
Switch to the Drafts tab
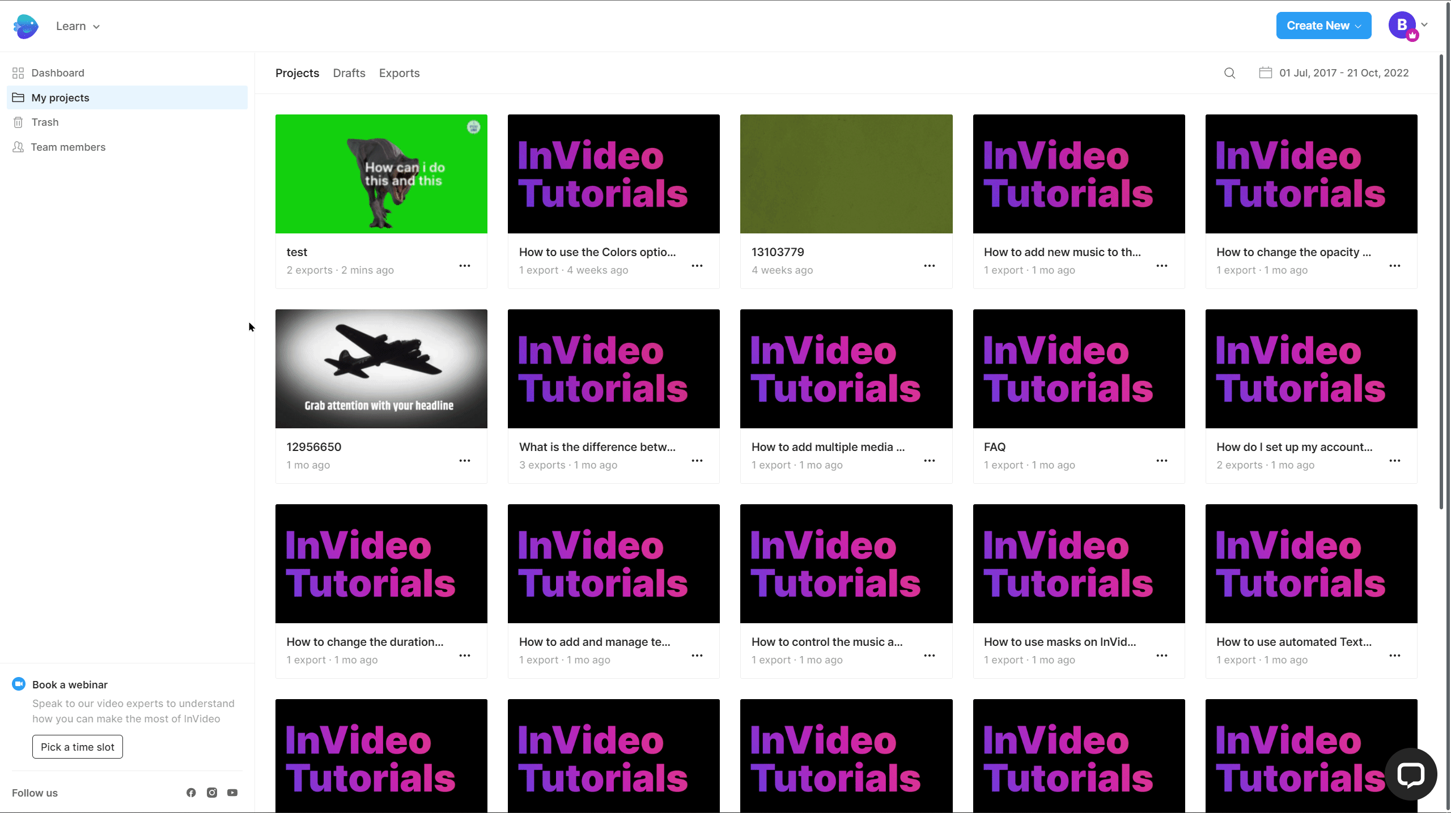coord(349,73)
